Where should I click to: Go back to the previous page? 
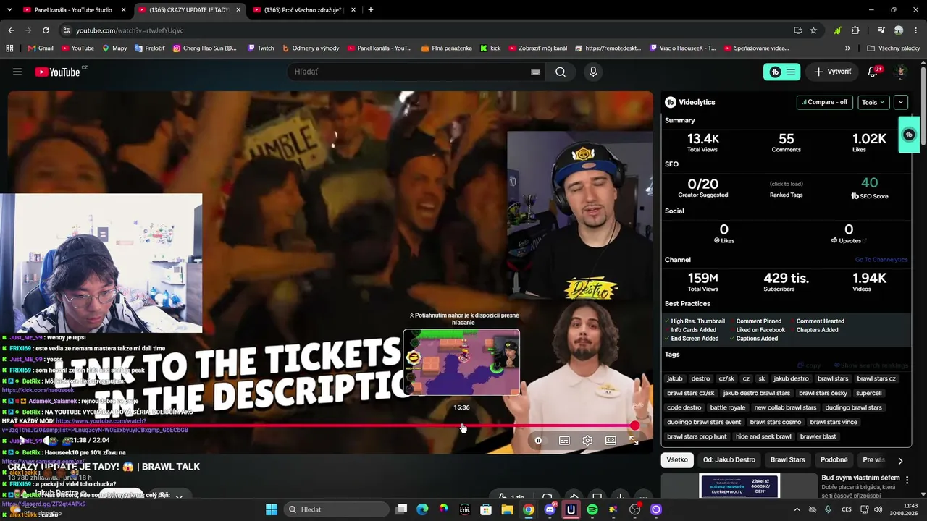coord(11,30)
